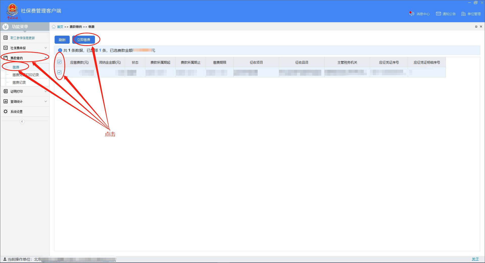The width and height of the screenshot is (485, 263).
Task: Click the 证明打印 menu icon
Action: tap(6, 91)
